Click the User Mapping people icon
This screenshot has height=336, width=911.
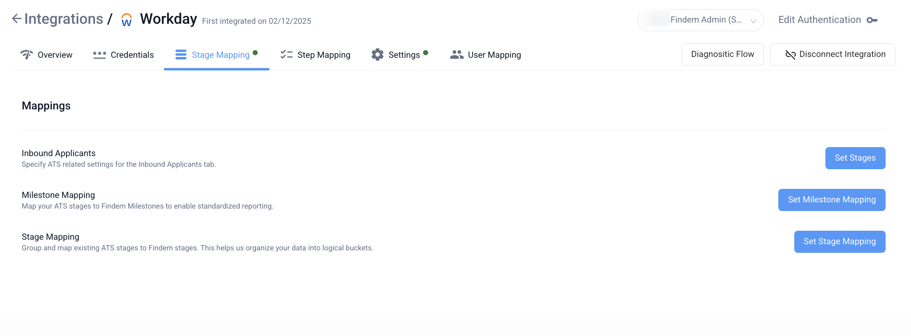click(x=457, y=54)
